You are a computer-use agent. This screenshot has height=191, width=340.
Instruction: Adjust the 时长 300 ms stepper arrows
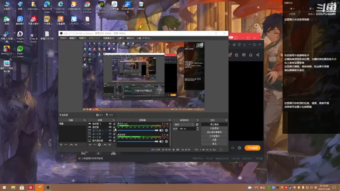[197, 129]
